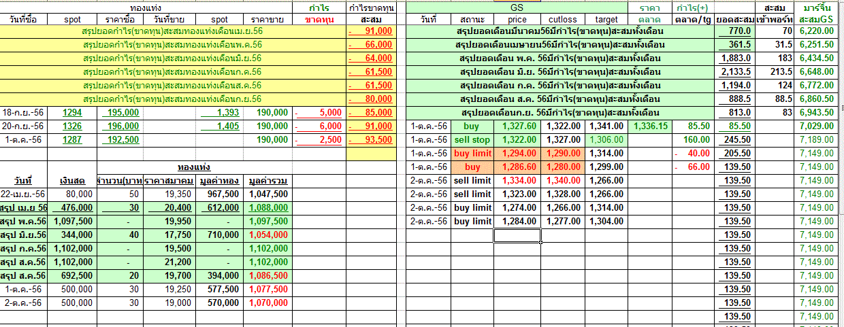Click target cell 1,341.00
This screenshot has height=327, width=844.
click(x=606, y=126)
